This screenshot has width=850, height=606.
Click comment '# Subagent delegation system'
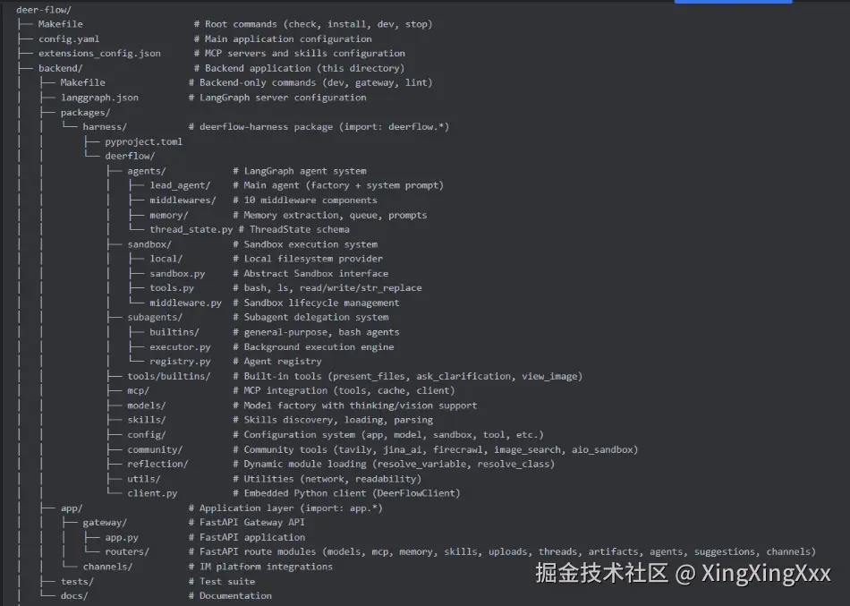point(310,318)
